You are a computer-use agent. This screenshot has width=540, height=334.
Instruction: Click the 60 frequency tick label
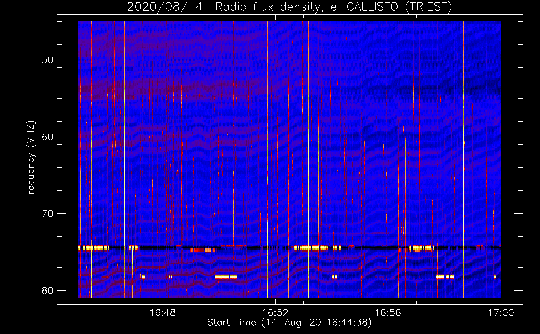pyautogui.click(x=48, y=137)
